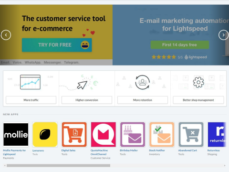Click the First 14 days free button

point(180,45)
